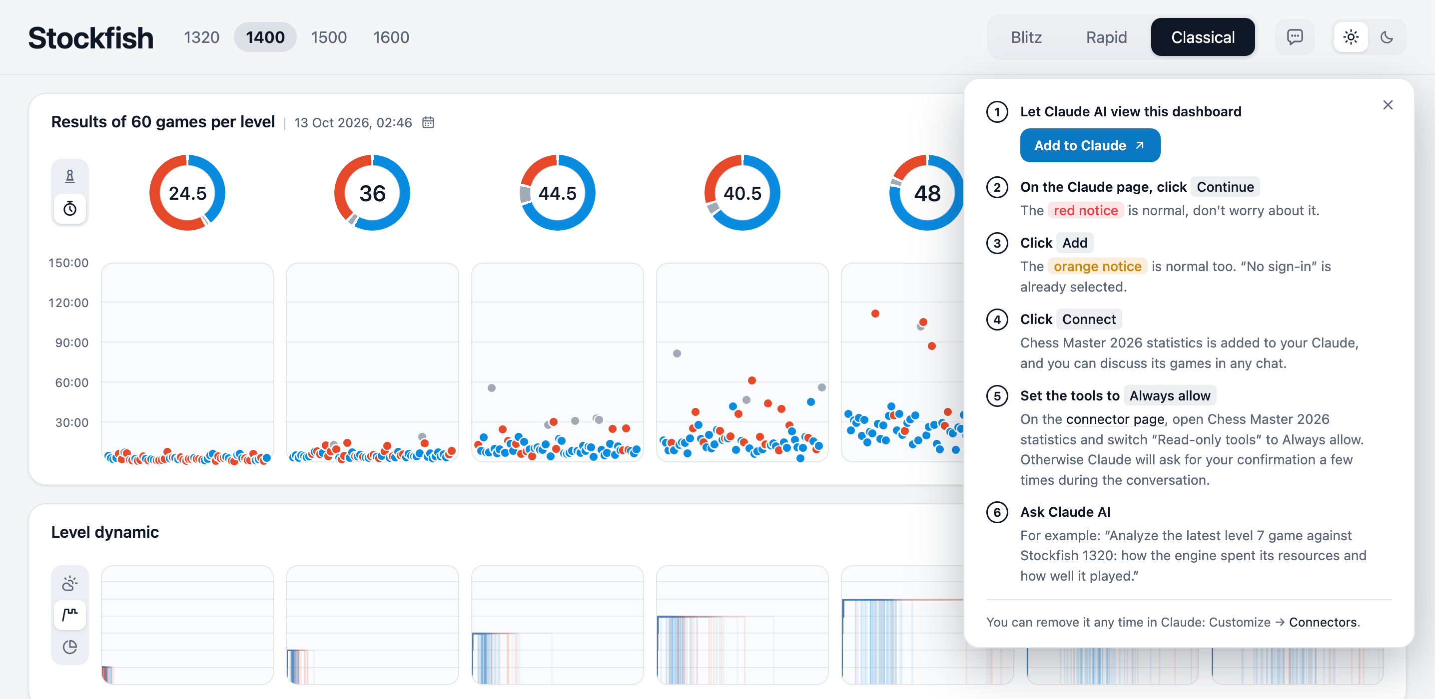This screenshot has height=699, width=1435.
Task: Open the connector page link
Action: pos(1115,419)
